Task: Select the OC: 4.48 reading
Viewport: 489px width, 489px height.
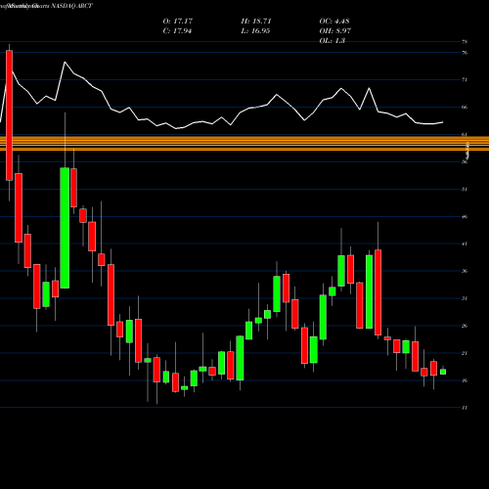Action: point(334,22)
